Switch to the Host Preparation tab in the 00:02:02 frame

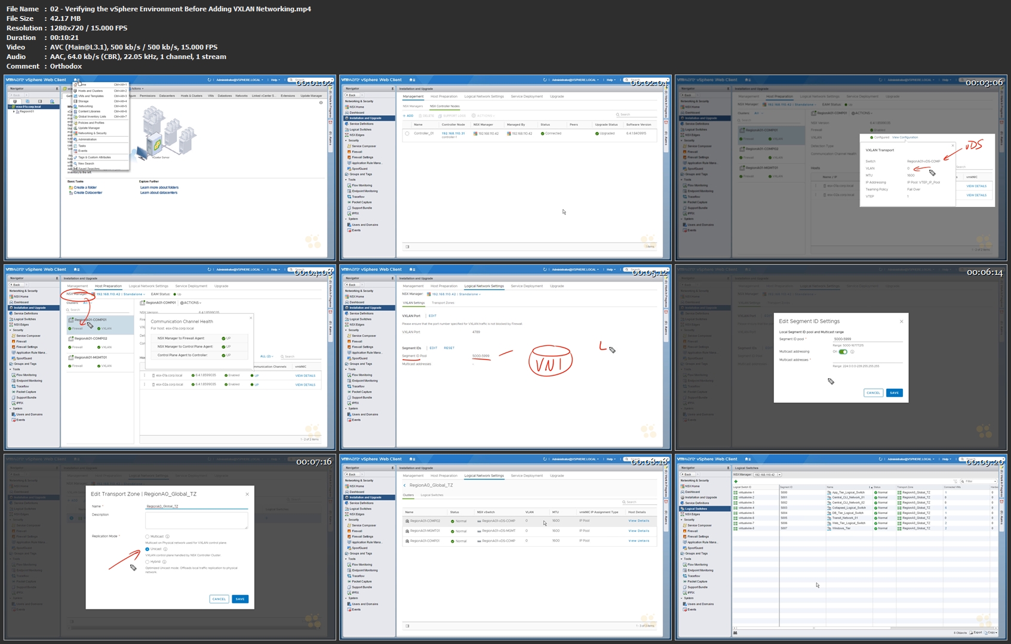coord(444,97)
